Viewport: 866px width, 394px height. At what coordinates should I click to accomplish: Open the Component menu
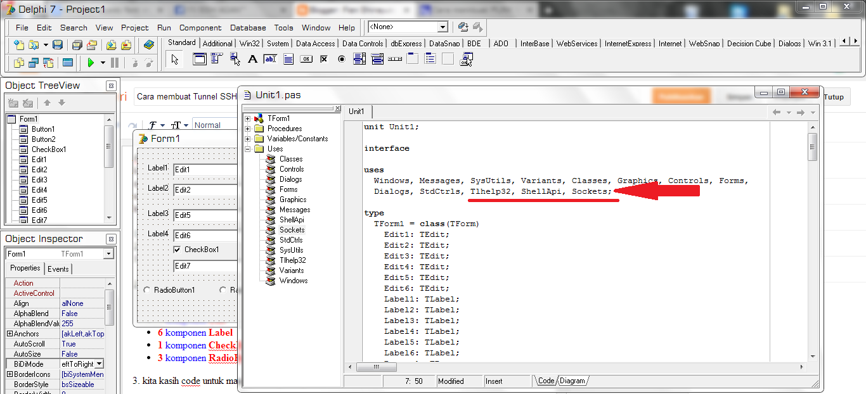(200, 27)
